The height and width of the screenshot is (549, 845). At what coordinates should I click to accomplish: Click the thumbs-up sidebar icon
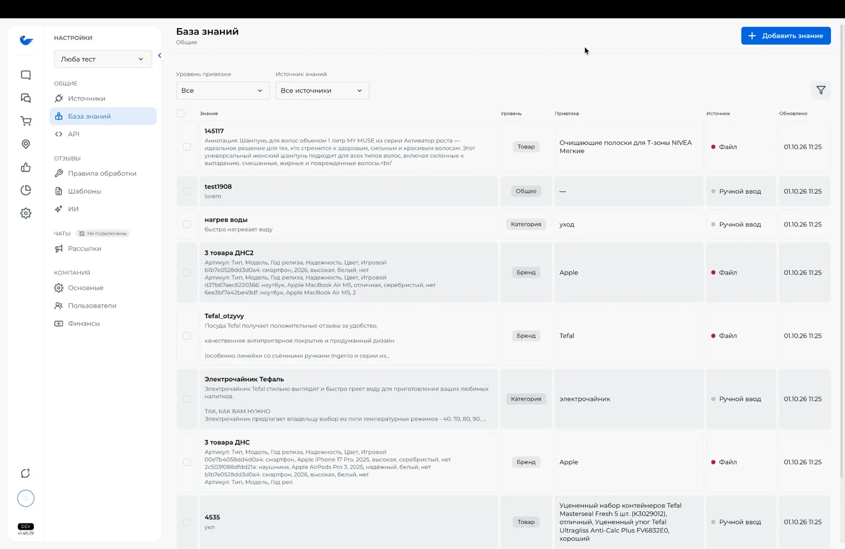26,167
